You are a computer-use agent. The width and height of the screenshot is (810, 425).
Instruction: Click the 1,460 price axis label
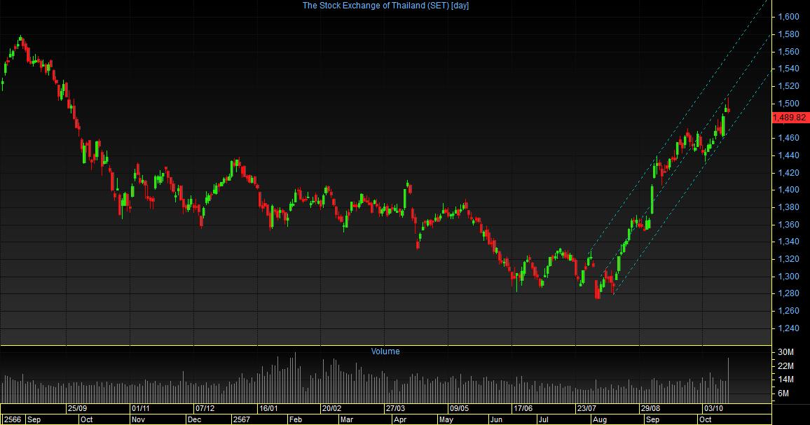[788, 138]
